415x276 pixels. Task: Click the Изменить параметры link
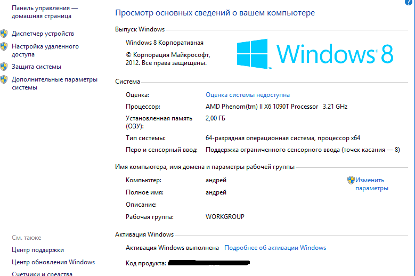[371, 184]
